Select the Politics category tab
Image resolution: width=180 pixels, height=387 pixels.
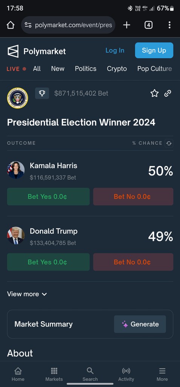85,69
